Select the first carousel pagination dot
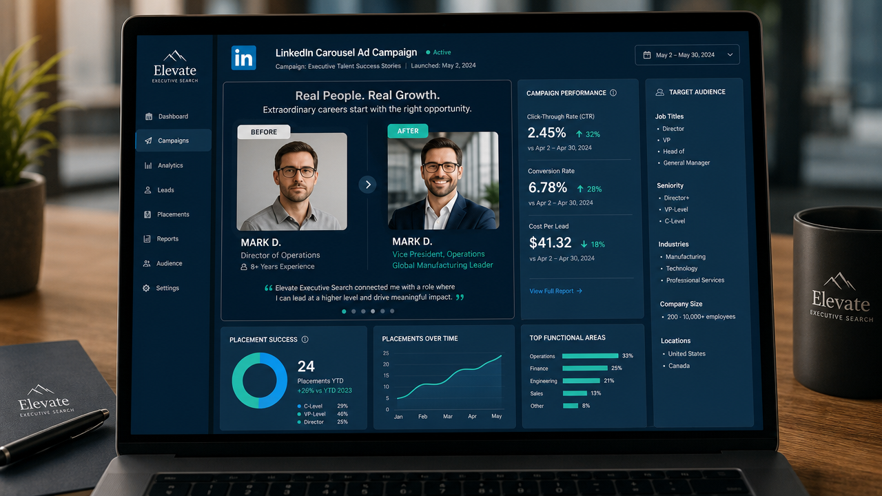Viewport: 882px width, 496px height. [344, 311]
